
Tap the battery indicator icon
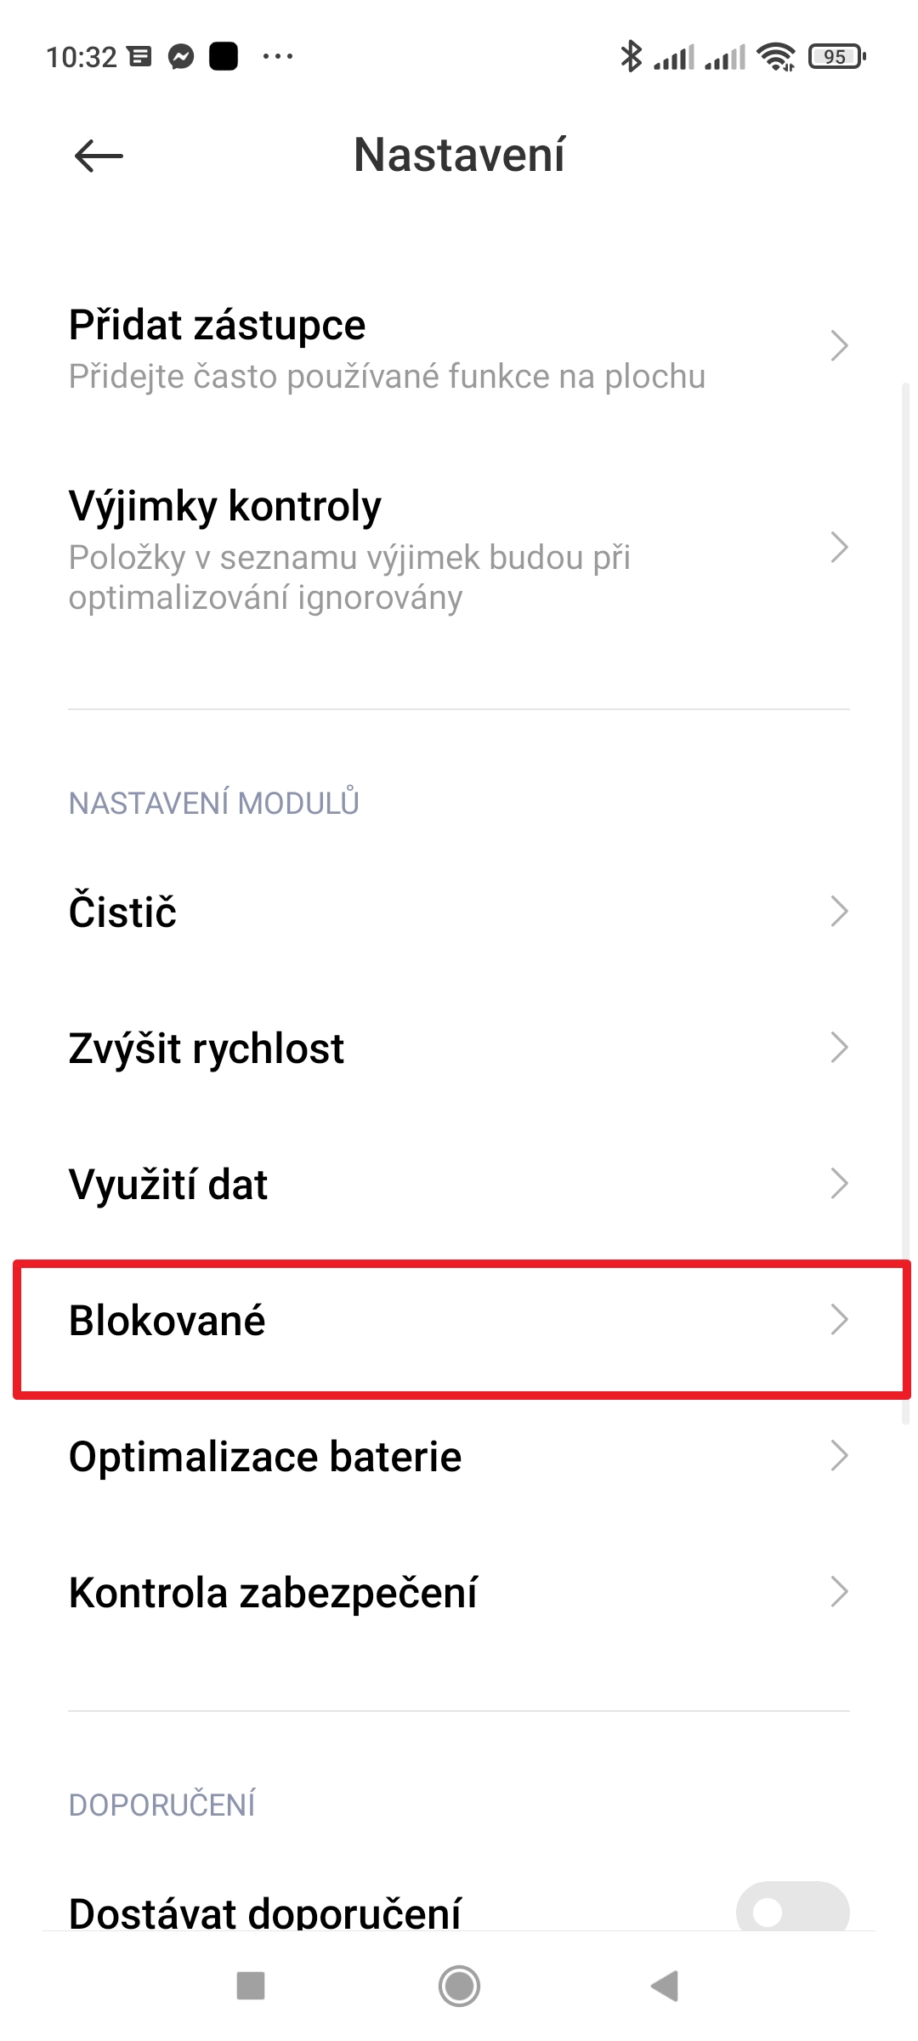(836, 57)
